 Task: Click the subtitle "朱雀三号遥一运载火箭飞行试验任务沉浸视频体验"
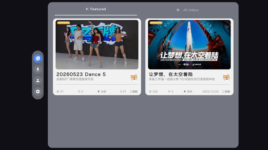182,79
